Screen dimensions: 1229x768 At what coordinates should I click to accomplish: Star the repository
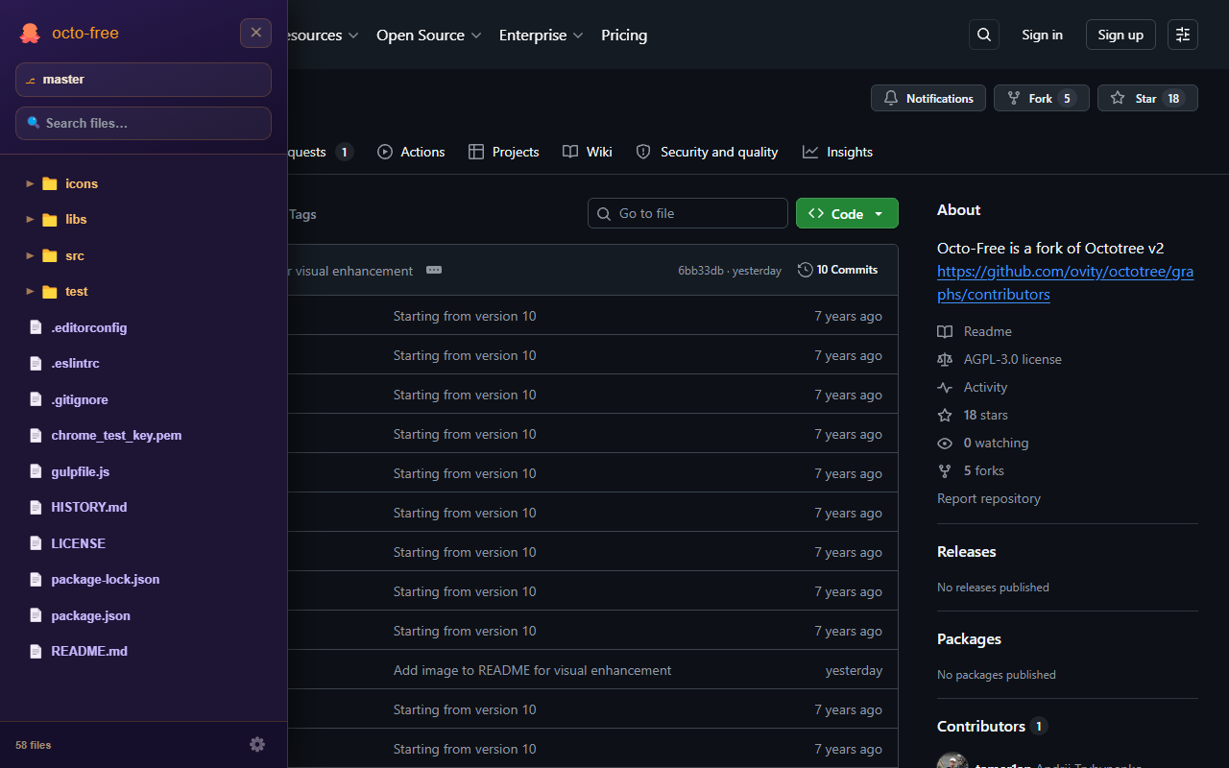(1147, 98)
